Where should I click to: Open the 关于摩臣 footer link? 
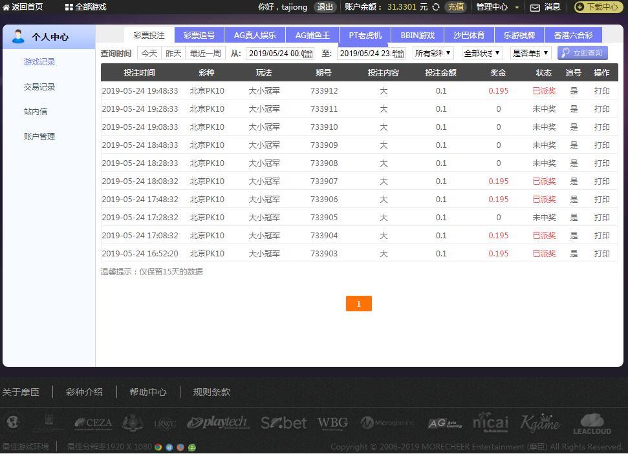[21, 392]
